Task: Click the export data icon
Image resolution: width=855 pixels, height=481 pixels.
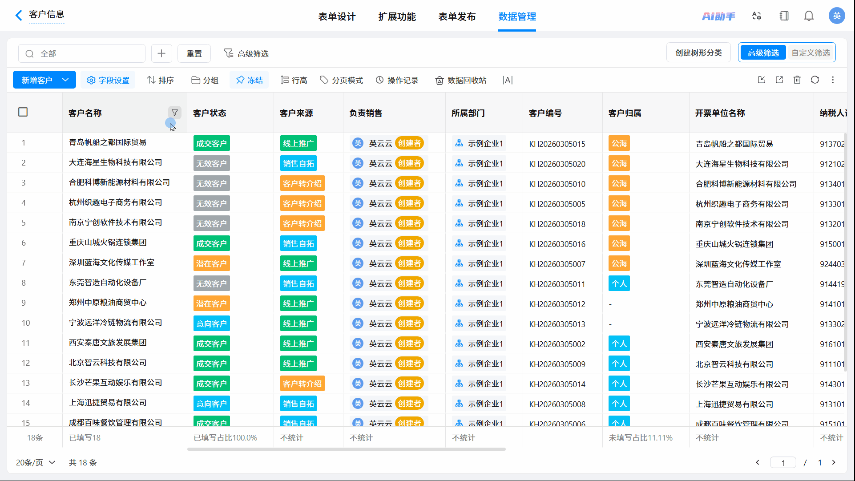Action: pos(779,80)
